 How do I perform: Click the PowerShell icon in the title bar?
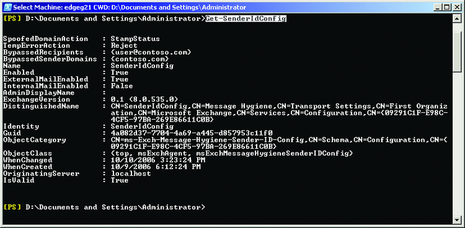pos(7,7)
